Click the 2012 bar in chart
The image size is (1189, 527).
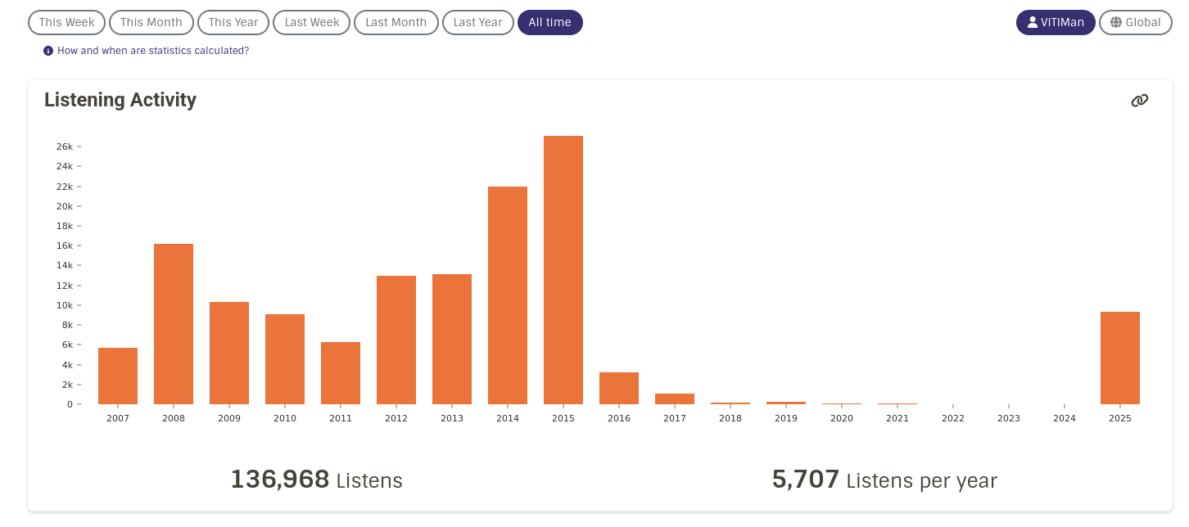[396, 340]
